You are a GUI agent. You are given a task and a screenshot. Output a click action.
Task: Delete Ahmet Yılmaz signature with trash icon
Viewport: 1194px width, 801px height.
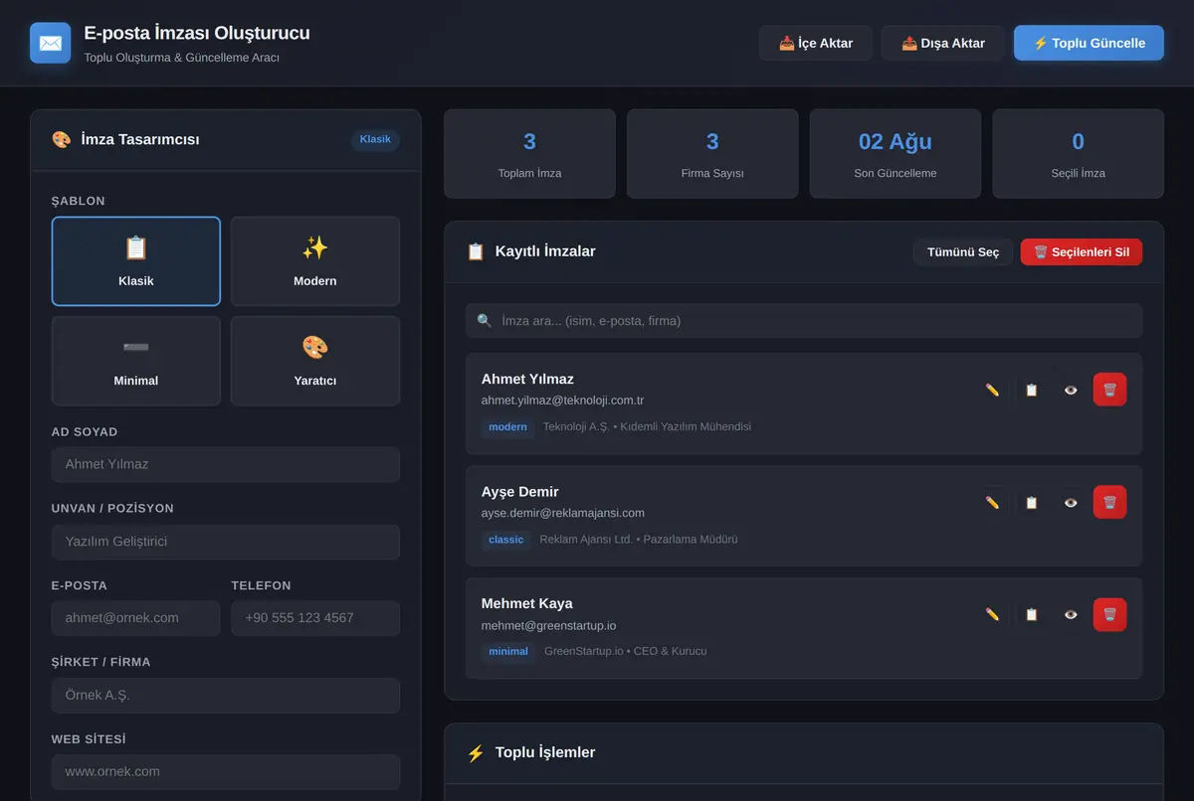click(x=1109, y=390)
